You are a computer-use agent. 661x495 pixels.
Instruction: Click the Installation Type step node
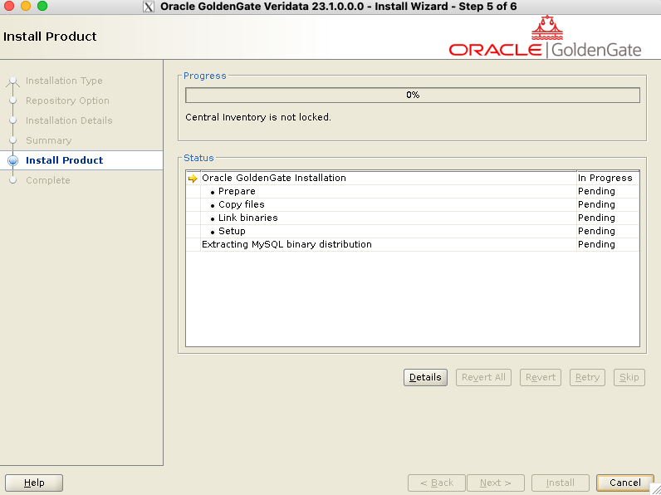pyautogui.click(x=12, y=81)
